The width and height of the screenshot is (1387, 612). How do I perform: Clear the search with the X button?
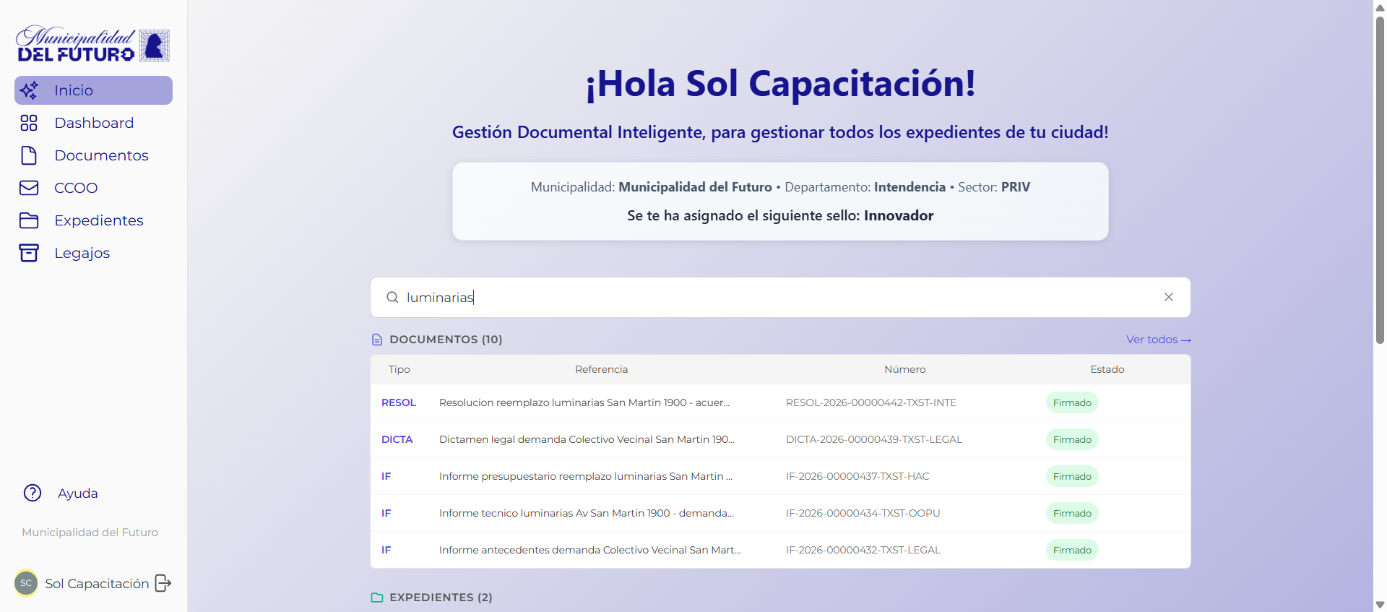(x=1168, y=297)
